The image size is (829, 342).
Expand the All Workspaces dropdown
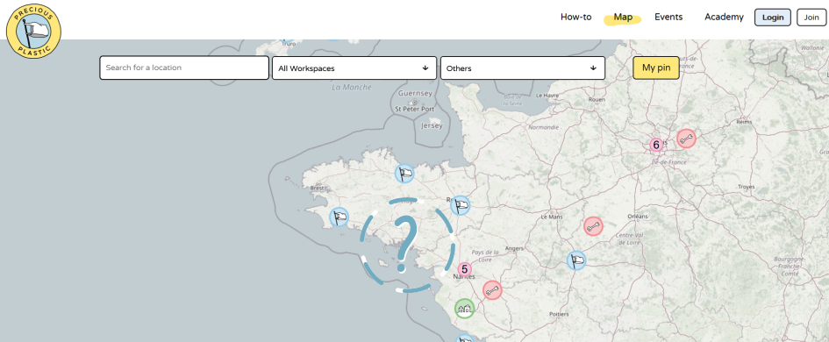coord(354,68)
